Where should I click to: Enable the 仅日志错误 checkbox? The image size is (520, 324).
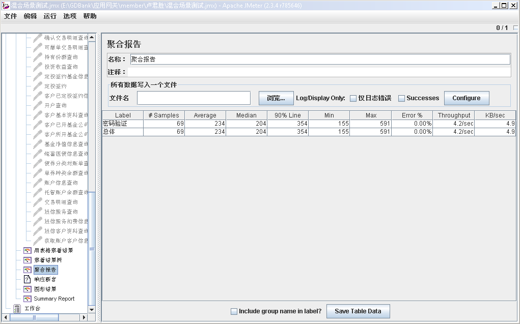pos(353,98)
